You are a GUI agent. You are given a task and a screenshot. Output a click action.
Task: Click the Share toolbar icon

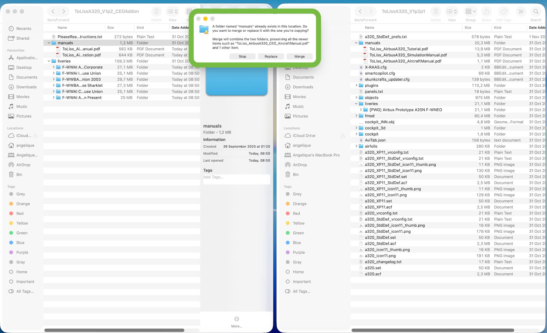coord(486,12)
